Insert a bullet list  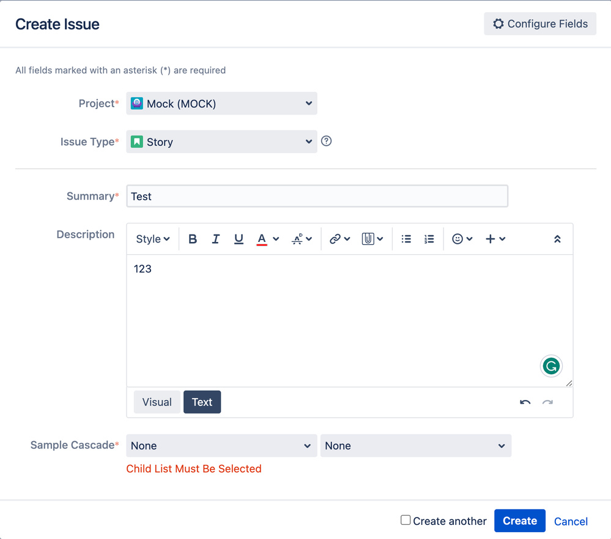406,239
